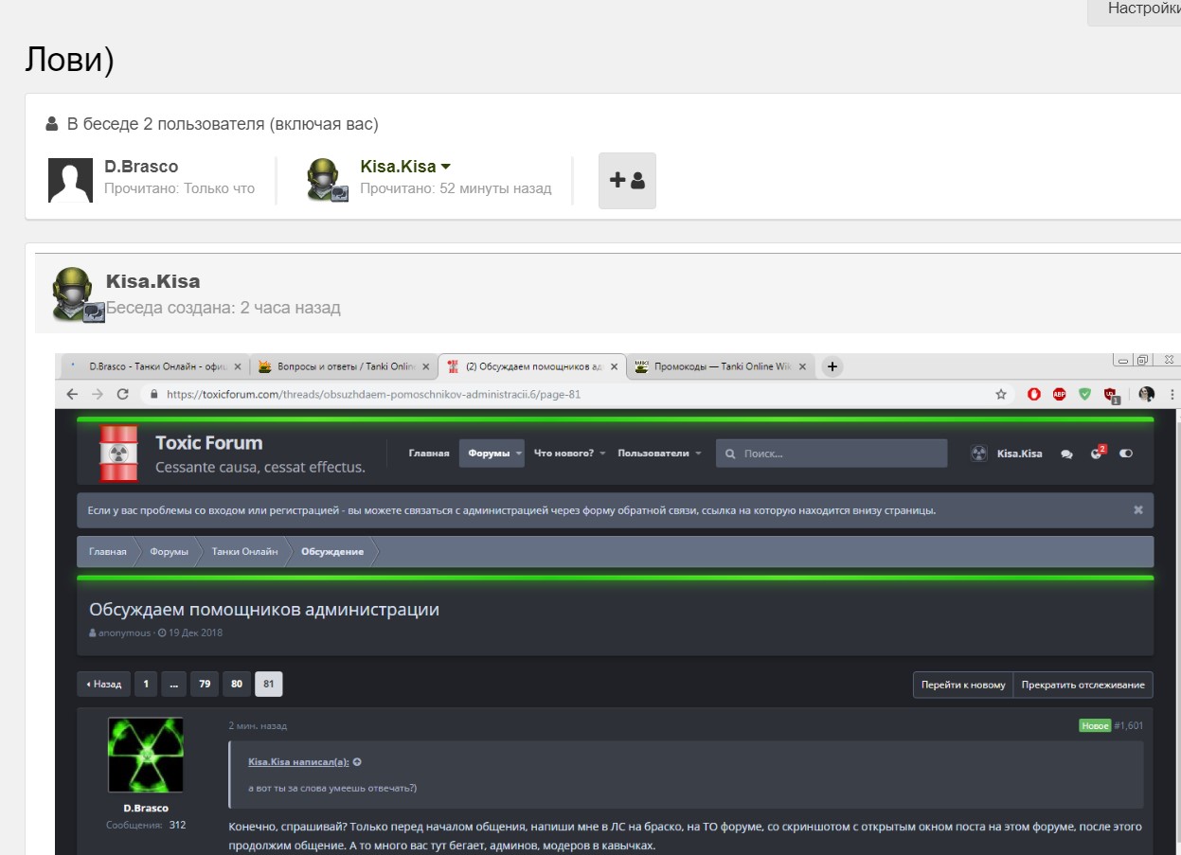Viewport: 1181px width, 855px height.
Task: Open D.Brasco's blank avatar in participants list
Action: [x=70, y=180]
